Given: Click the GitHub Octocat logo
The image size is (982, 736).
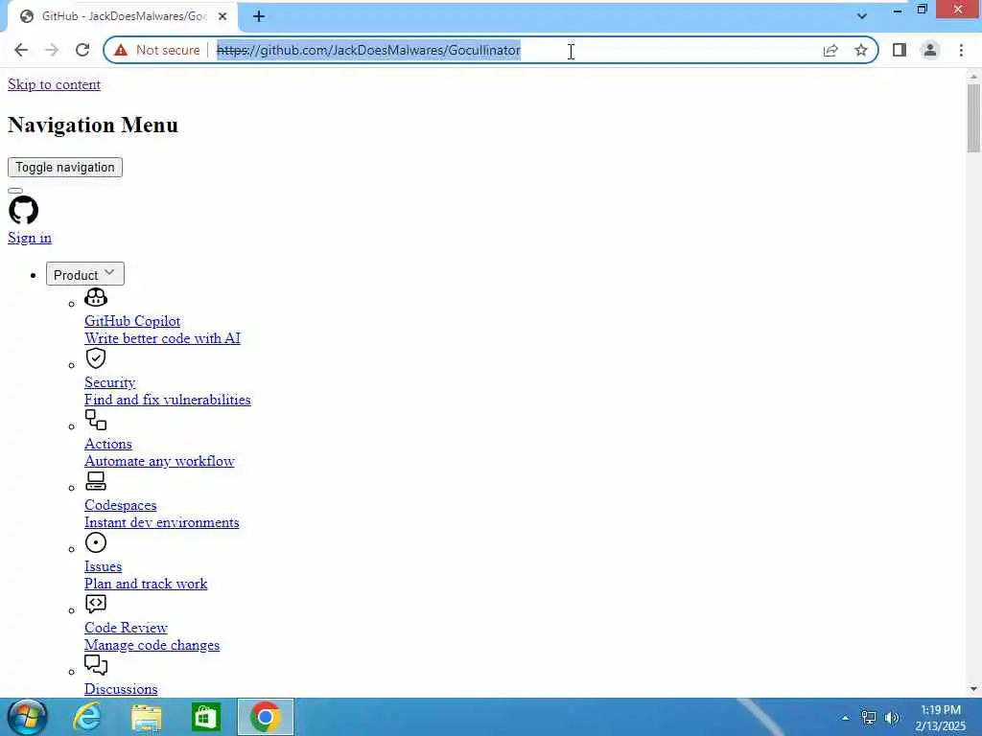Looking at the screenshot, I should point(24,210).
